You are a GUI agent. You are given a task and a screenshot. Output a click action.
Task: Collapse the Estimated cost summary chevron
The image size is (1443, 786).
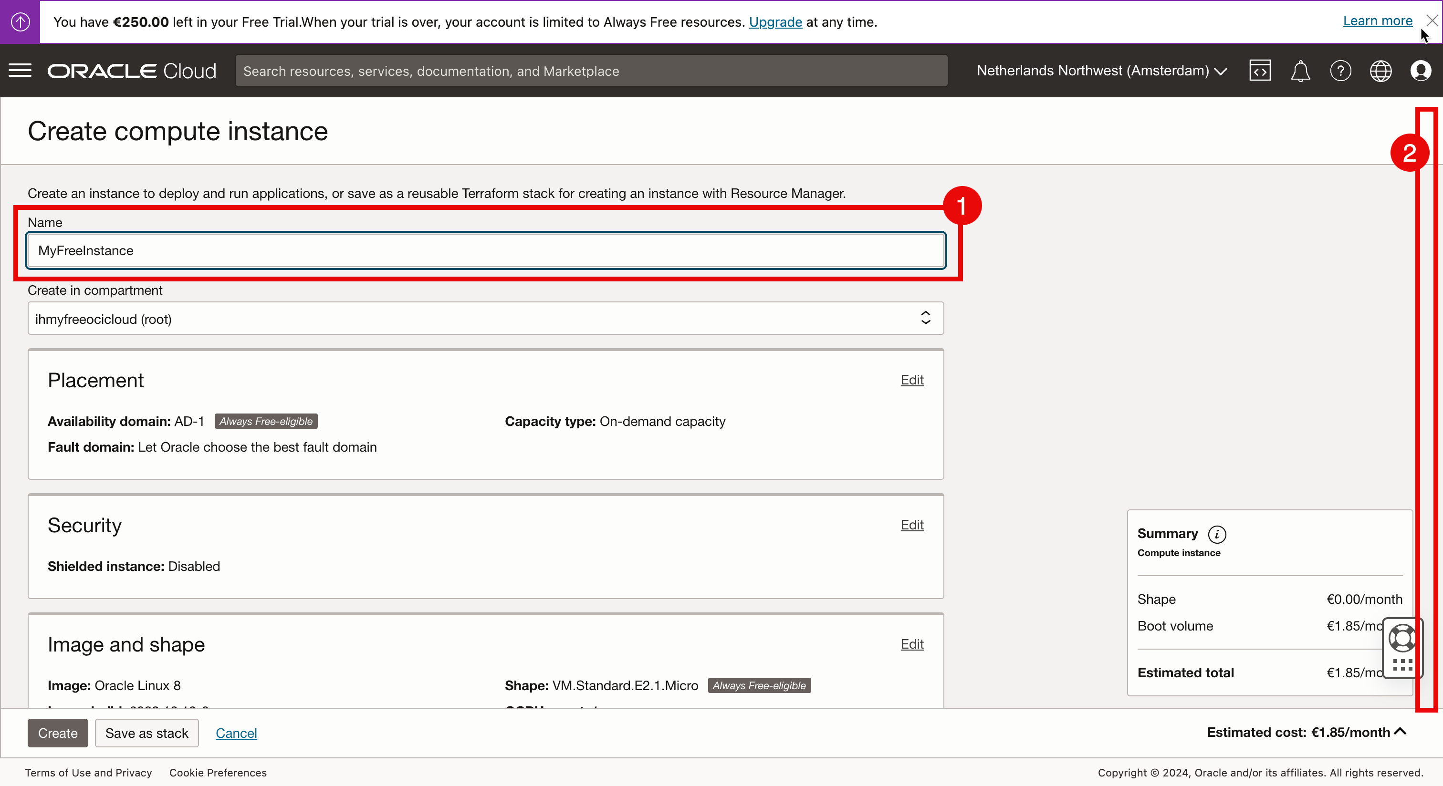point(1401,731)
